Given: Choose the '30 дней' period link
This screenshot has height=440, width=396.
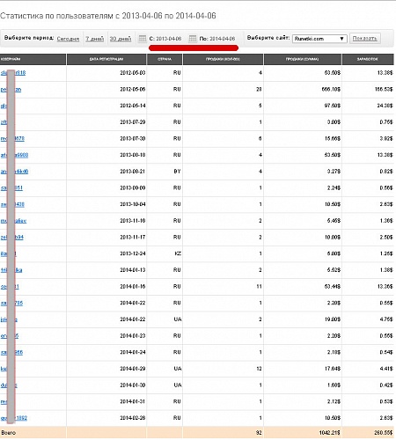Looking at the screenshot, I should 121,39.
